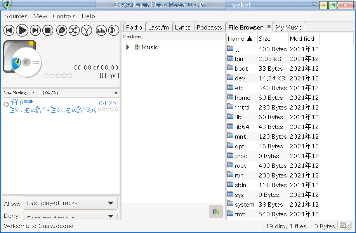Click the library button below the Directories tree
Viewport: 356px width, 233px height.
tap(216, 212)
